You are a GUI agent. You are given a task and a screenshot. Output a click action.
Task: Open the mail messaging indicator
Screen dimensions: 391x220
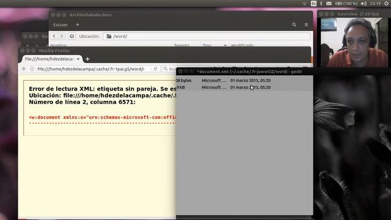coord(329,4)
